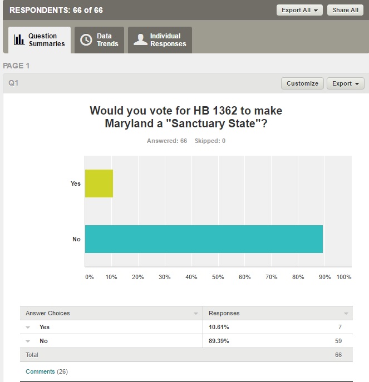Click the Customize button for Q1
The width and height of the screenshot is (369, 382).
click(x=302, y=83)
